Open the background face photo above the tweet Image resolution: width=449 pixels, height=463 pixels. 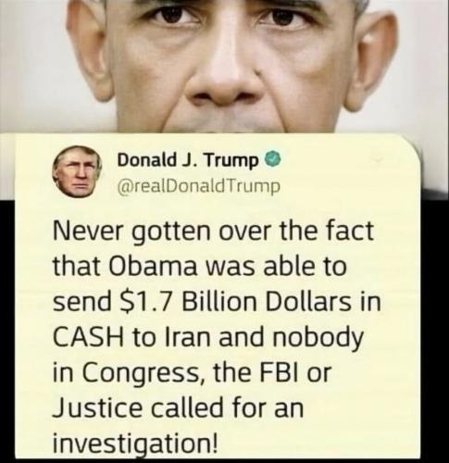[224, 67]
